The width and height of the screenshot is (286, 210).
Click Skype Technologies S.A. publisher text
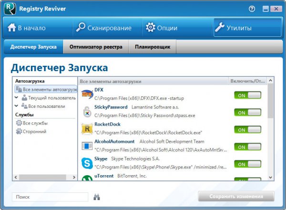pyautogui.click(x=135, y=158)
